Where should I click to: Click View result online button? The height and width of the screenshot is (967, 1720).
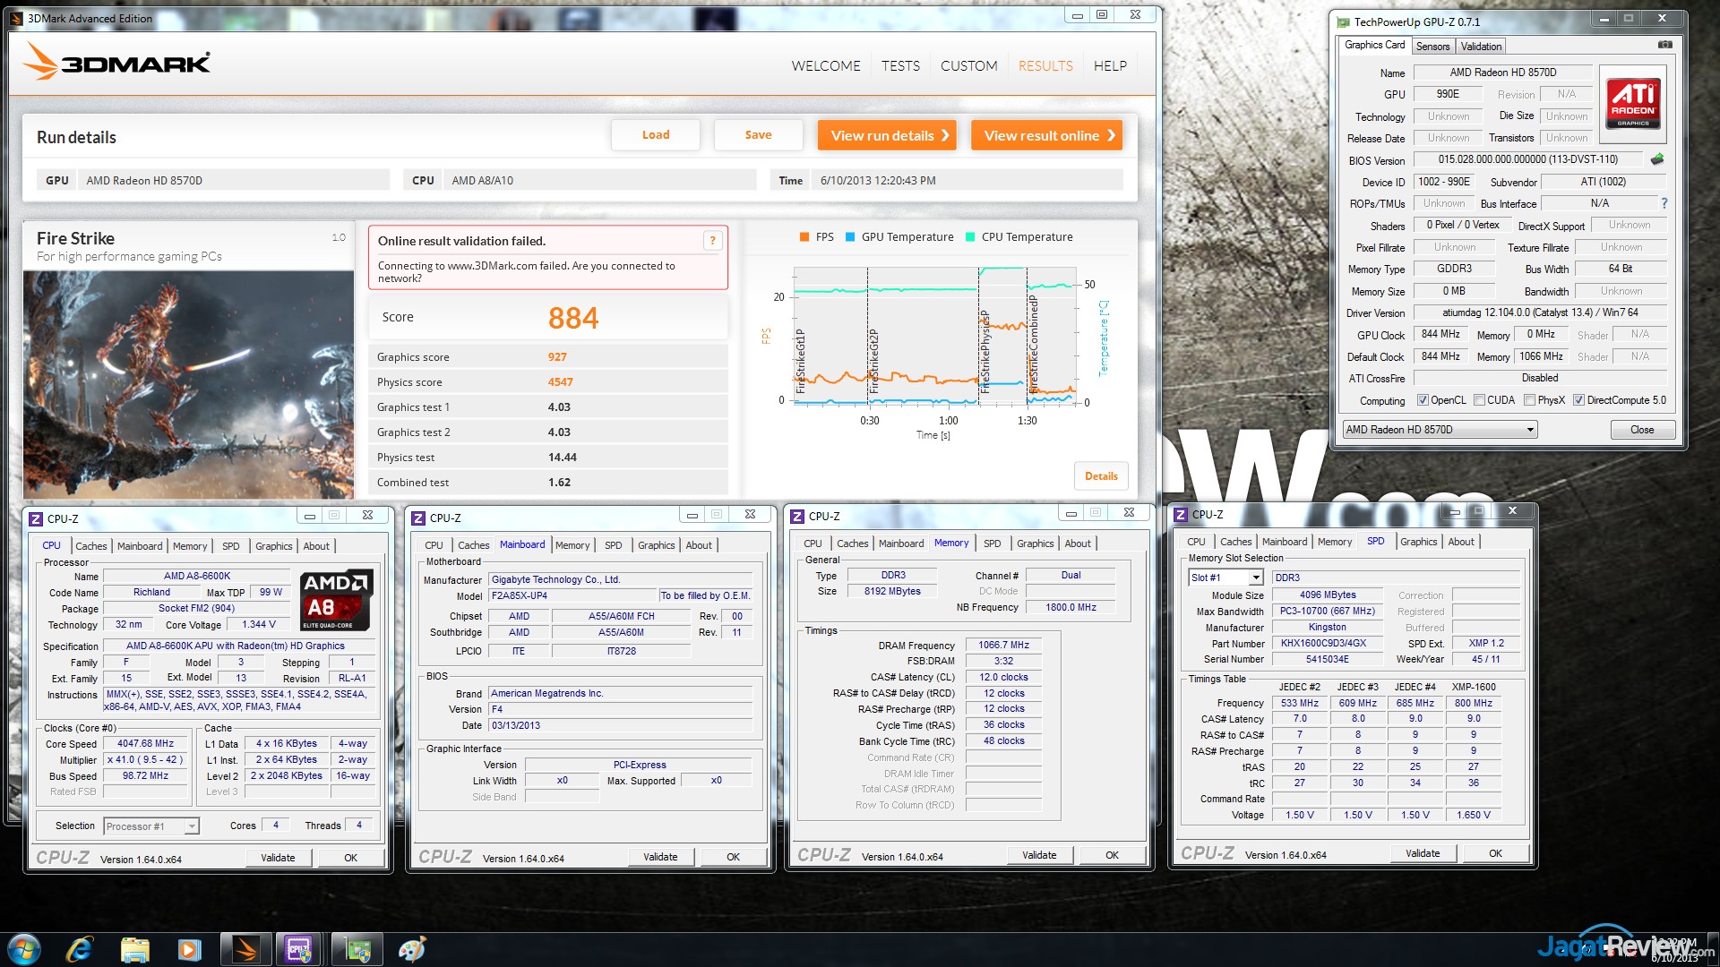click(x=1046, y=135)
